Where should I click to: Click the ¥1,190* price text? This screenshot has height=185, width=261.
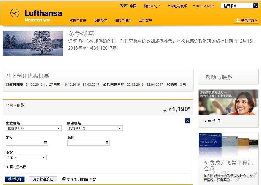[x=180, y=109]
